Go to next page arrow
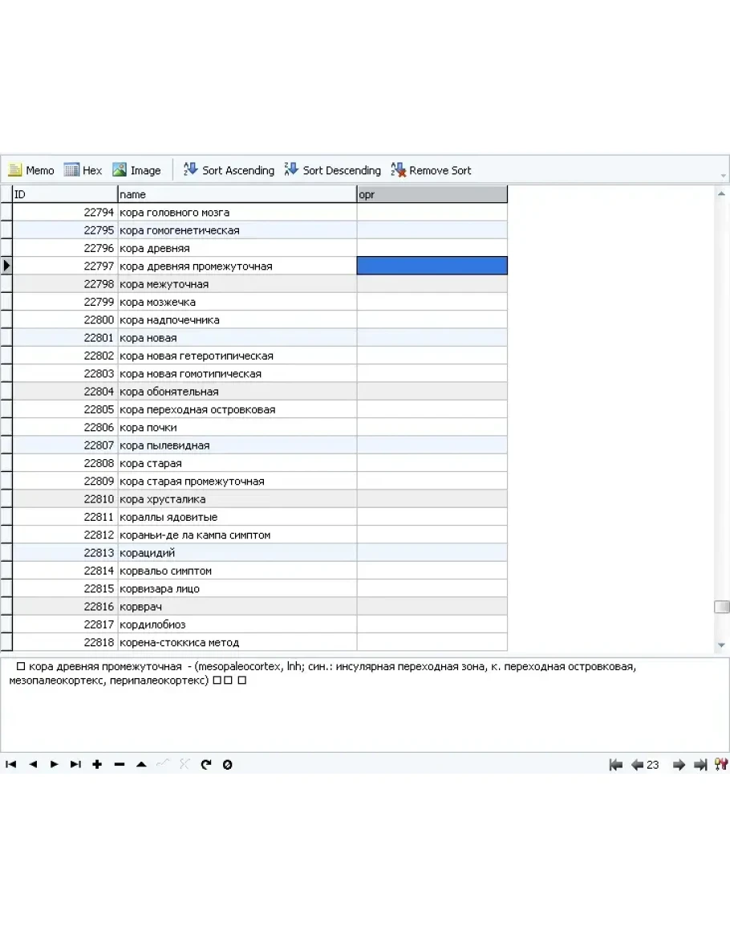The height and width of the screenshot is (927, 730). point(679,765)
